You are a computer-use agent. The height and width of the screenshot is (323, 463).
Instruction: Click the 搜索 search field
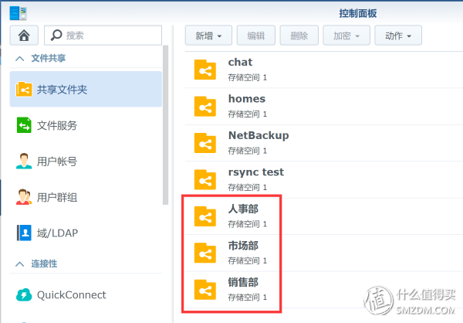tap(103, 36)
